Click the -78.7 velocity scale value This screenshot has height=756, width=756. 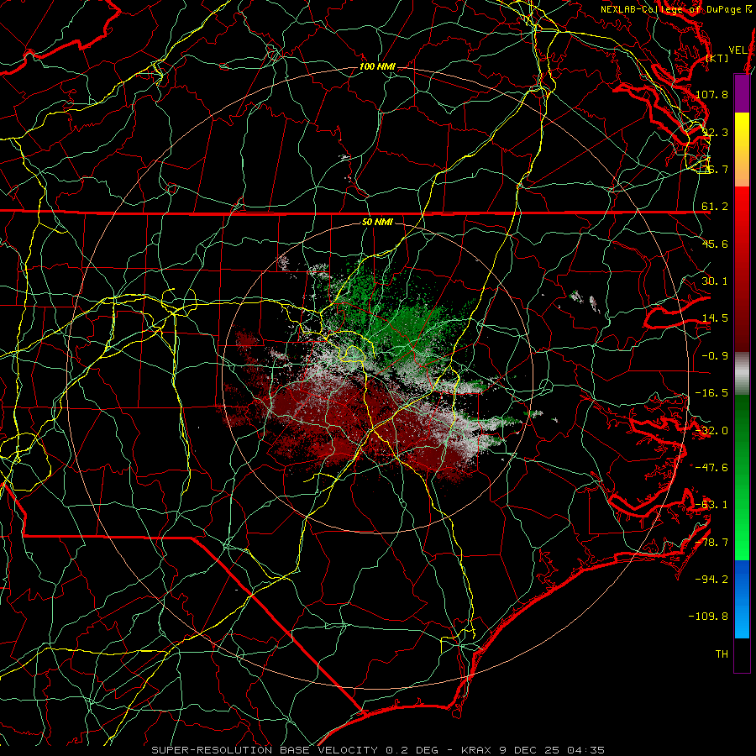point(711,543)
